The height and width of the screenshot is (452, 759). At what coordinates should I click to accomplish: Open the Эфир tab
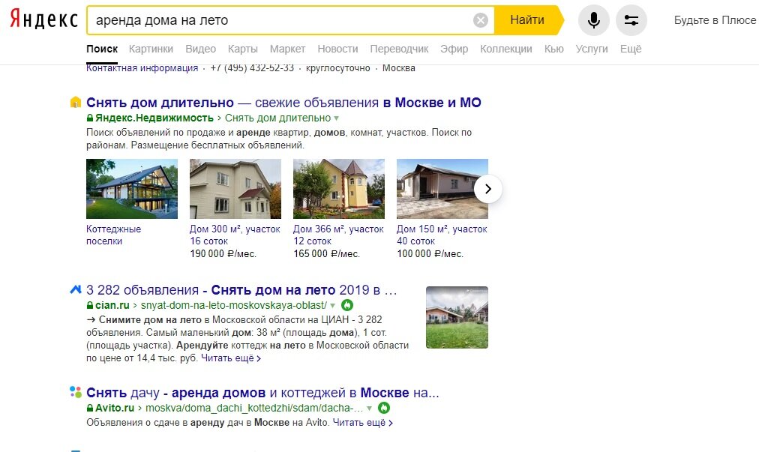tap(454, 49)
